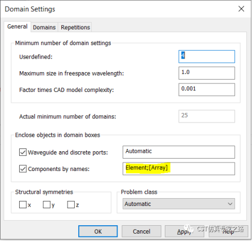This screenshot has width=252, height=241.
Task: Switch to the Domains tab
Action: coord(44,27)
